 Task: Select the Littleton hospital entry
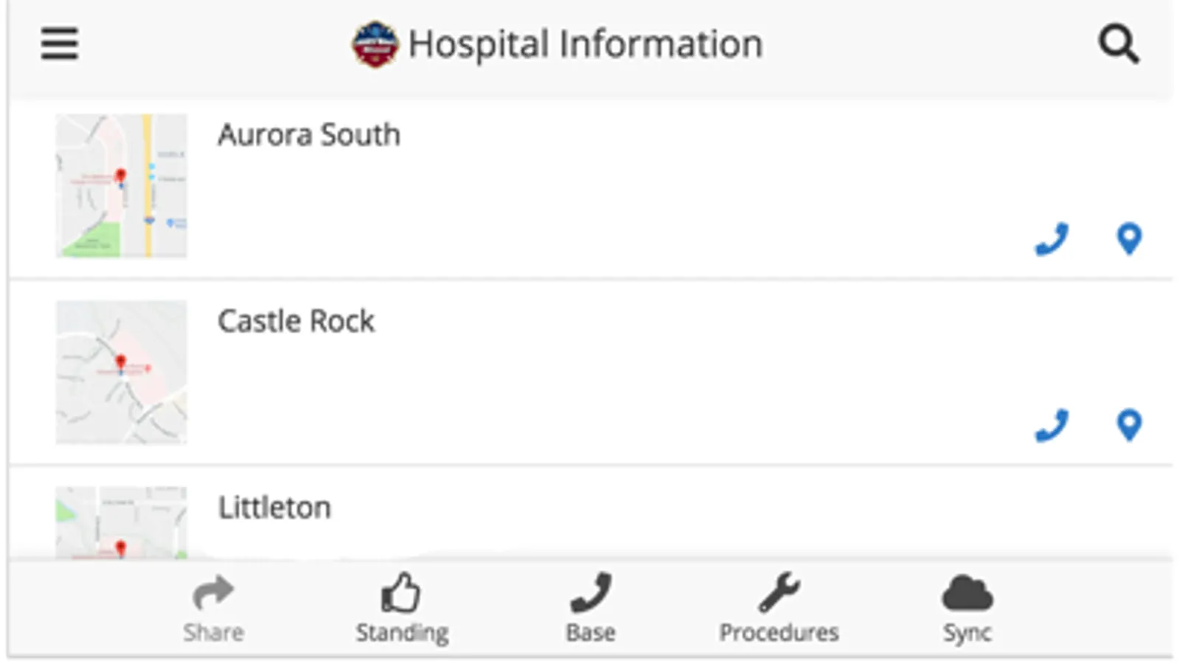[x=274, y=508]
